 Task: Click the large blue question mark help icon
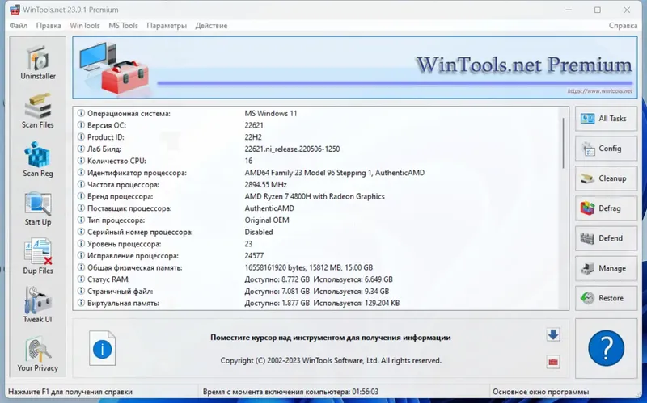(606, 348)
